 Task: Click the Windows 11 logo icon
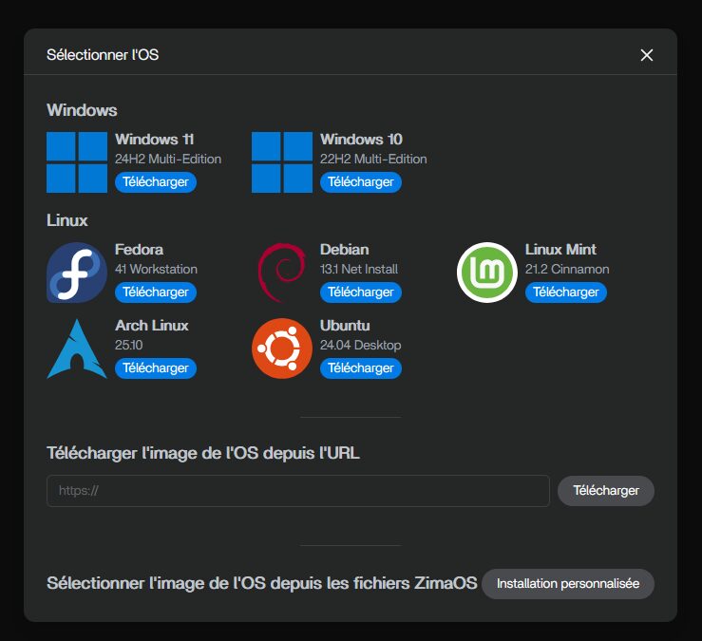click(x=77, y=162)
